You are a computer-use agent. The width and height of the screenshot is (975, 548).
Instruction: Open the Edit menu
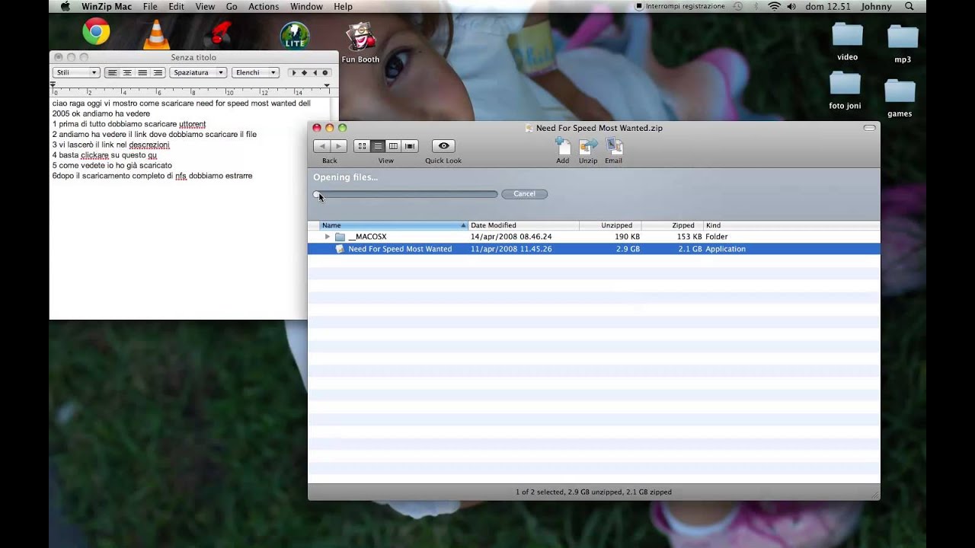click(x=176, y=6)
